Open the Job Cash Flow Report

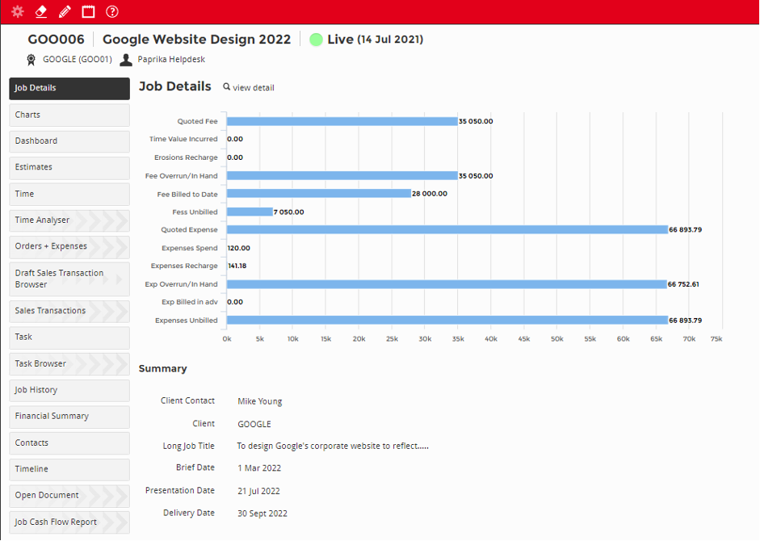point(69,522)
